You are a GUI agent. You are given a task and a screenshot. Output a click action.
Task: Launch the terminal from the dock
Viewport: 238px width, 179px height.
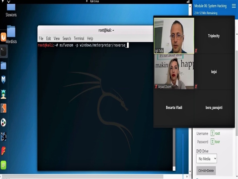coord(4,51)
